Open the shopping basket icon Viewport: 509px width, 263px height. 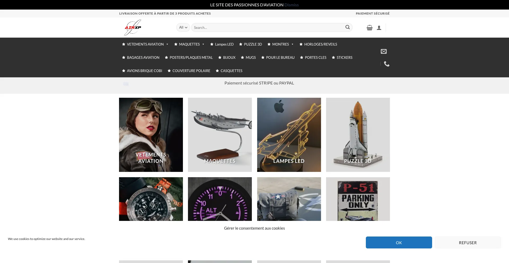pos(370,28)
